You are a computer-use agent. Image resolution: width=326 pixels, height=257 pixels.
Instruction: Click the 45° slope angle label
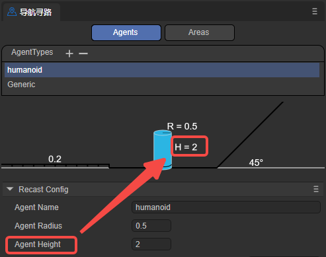(x=256, y=163)
